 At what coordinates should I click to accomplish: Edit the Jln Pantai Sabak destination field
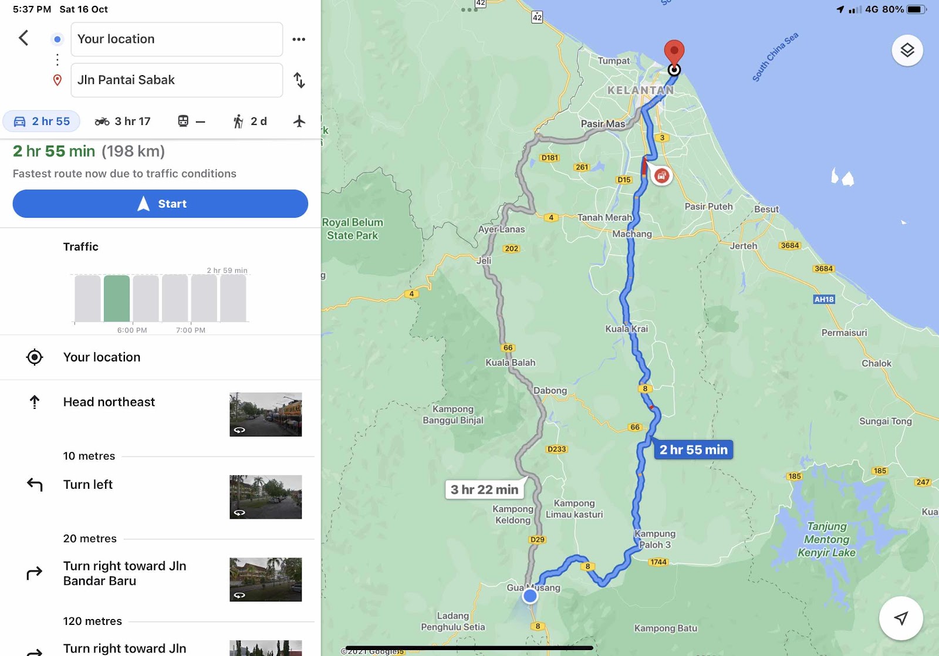click(177, 80)
